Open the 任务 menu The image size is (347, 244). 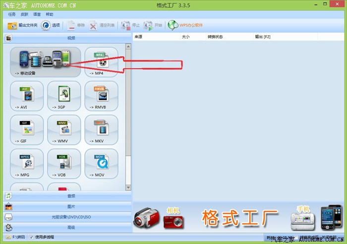click(12, 14)
